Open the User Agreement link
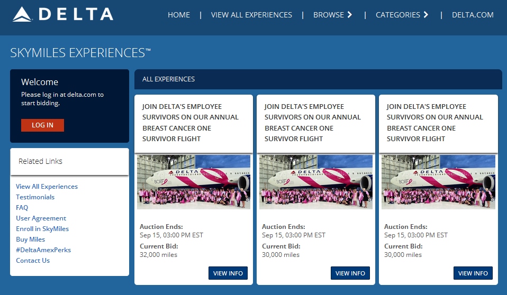 click(x=41, y=218)
